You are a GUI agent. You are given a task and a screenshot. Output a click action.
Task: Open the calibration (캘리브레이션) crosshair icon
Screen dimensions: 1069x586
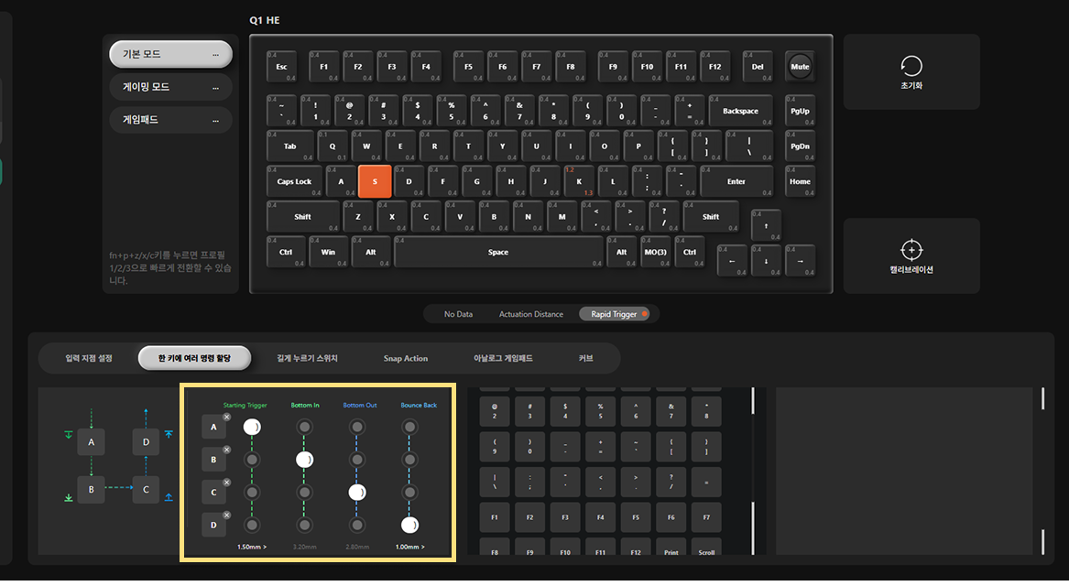click(911, 250)
